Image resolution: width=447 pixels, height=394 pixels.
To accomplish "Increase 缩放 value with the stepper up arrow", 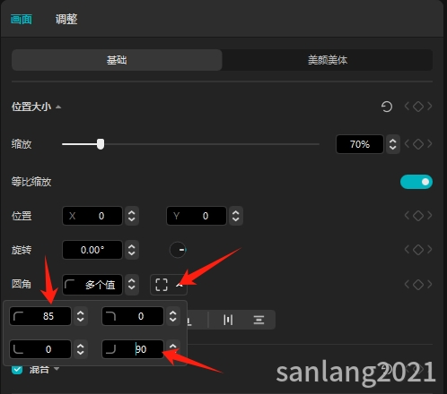I will point(393,141).
